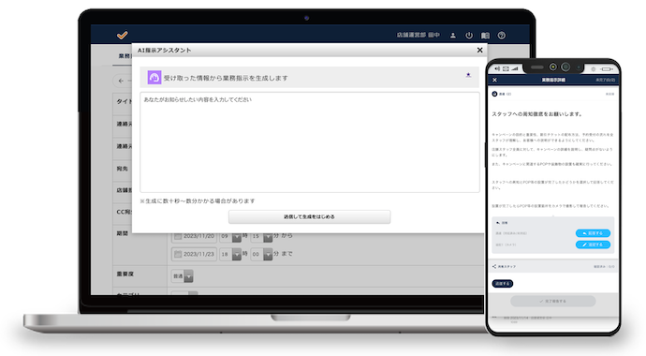The image size is (646, 356).
Task: Expand the start minute 15 dropdown
Action: click(x=268, y=237)
